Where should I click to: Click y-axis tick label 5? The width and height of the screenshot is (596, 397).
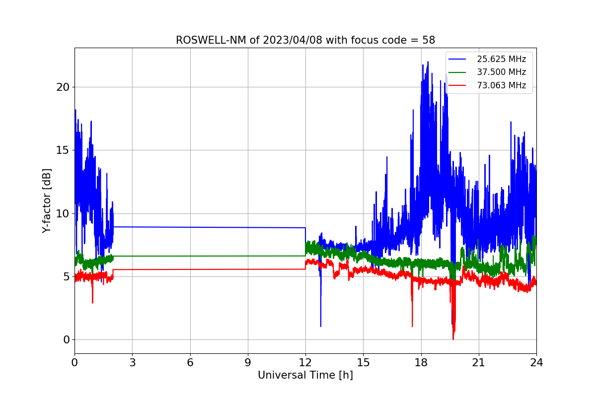pyautogui.click(x=67, y=277)
